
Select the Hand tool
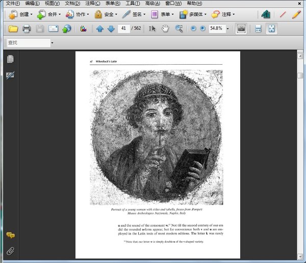click(165, 29)
